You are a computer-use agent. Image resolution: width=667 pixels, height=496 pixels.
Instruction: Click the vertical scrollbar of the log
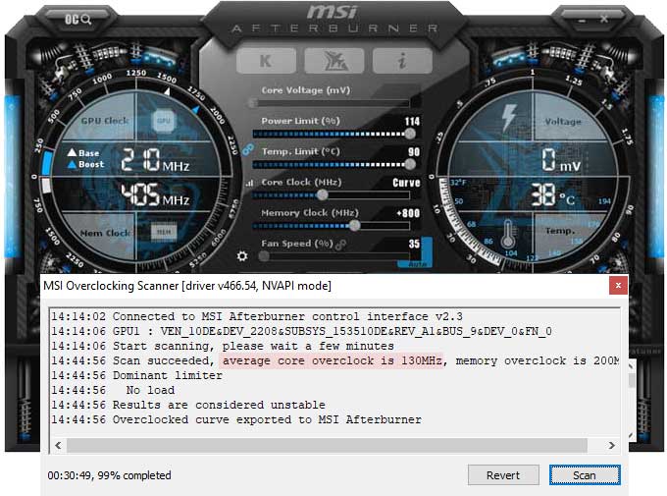click(632, 400)
